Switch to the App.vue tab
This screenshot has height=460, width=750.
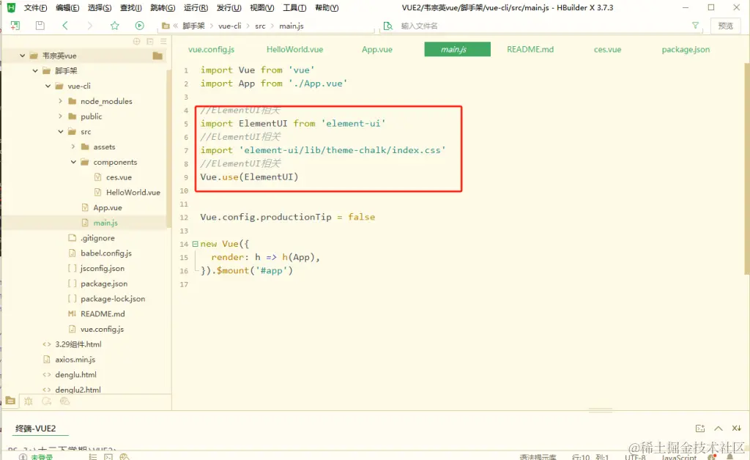click(x=377, y=49)
